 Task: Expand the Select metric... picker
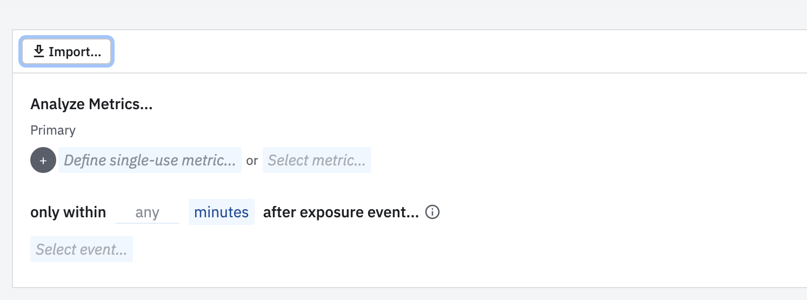[x=317, y=160]
